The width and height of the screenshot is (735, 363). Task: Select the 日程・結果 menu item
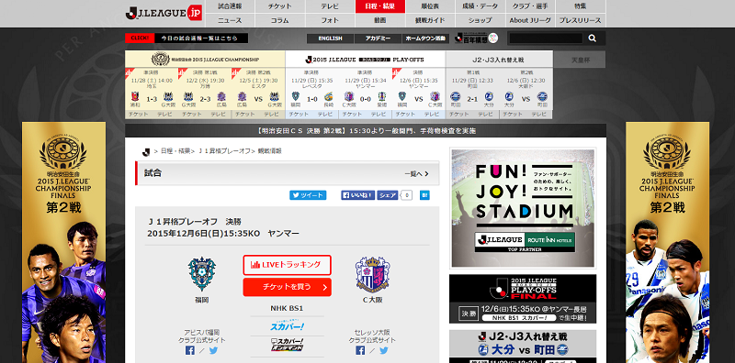(380, 6)
